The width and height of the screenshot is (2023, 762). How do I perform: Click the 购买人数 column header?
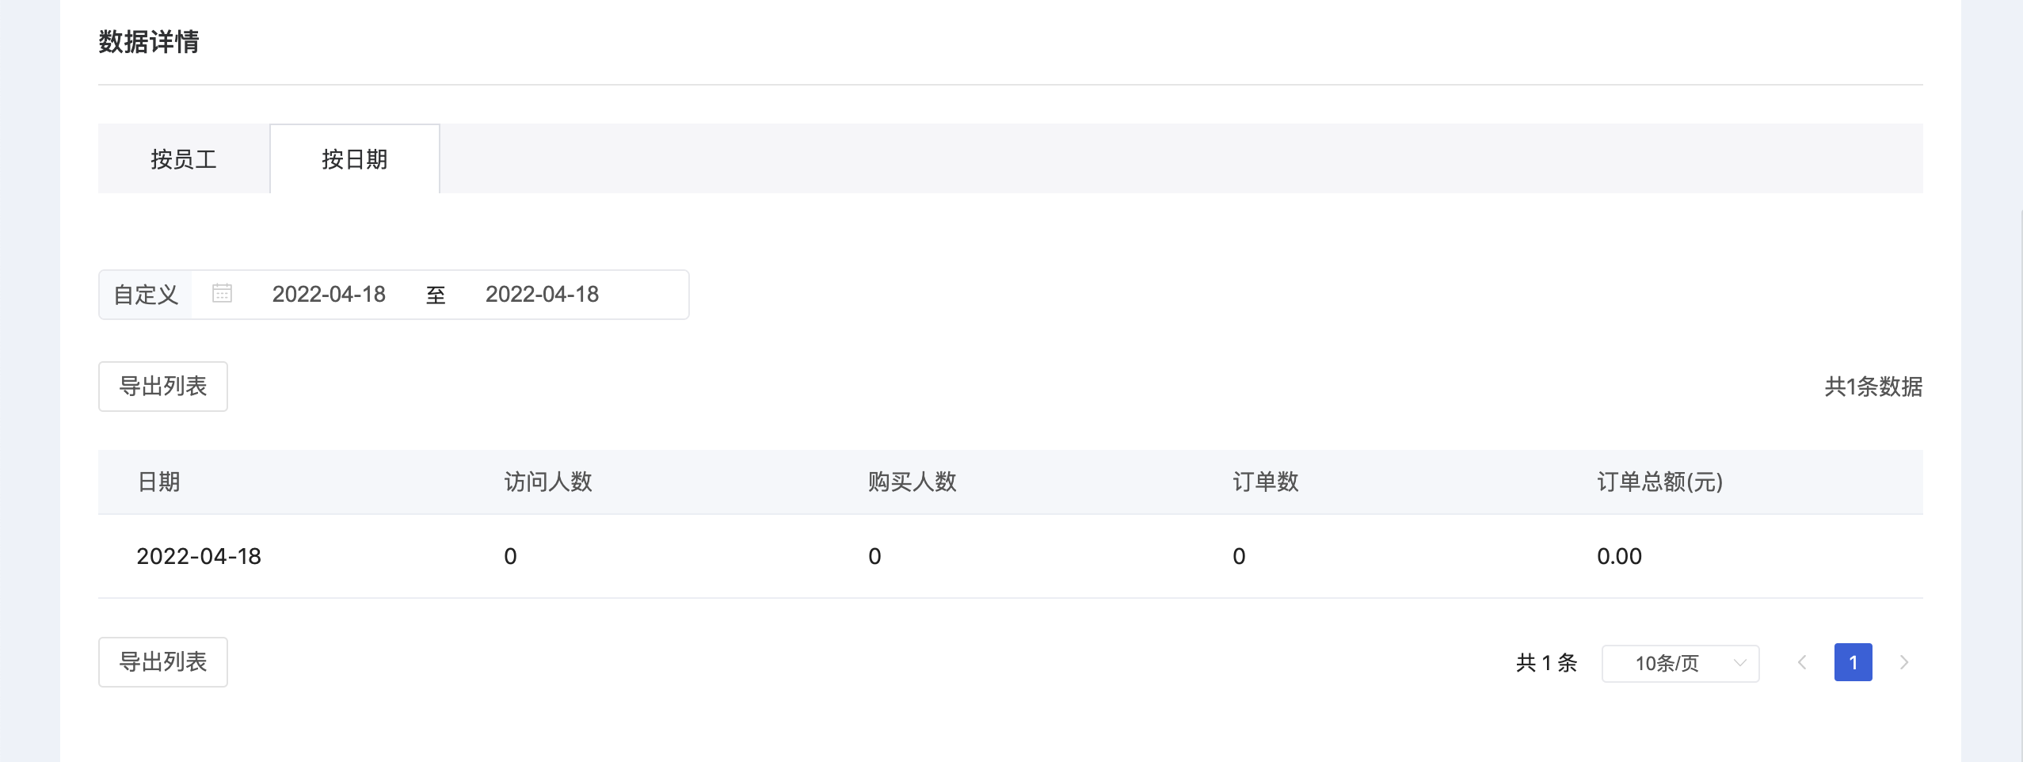(x=912, y=482)
